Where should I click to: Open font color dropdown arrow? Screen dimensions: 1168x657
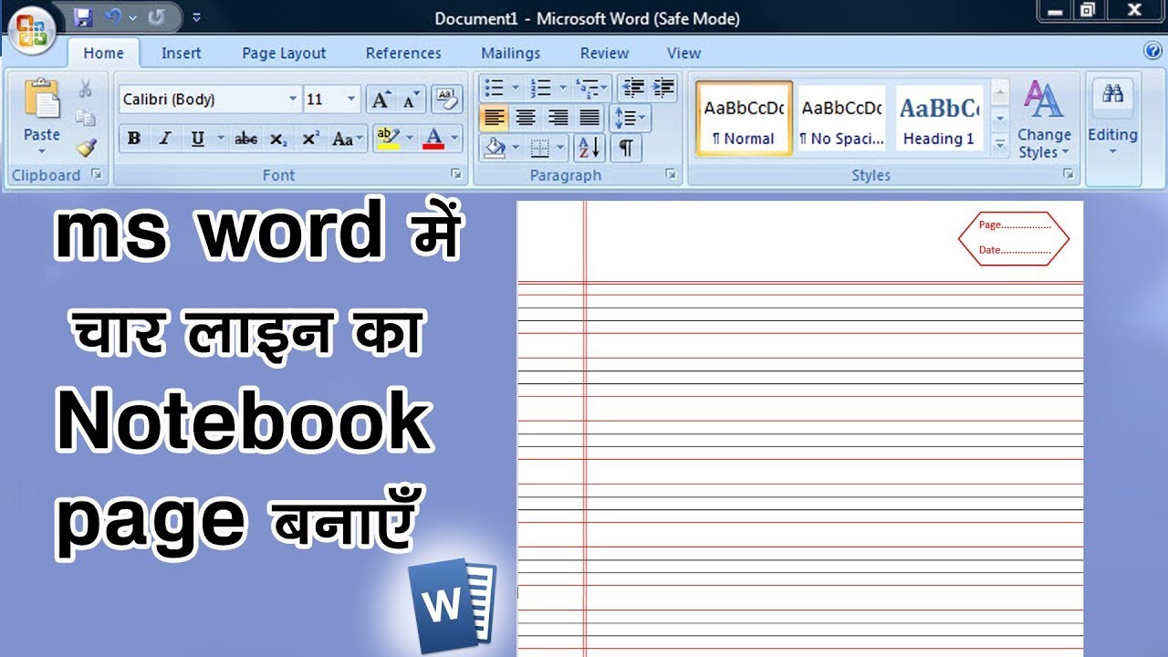tap(454, 139)
